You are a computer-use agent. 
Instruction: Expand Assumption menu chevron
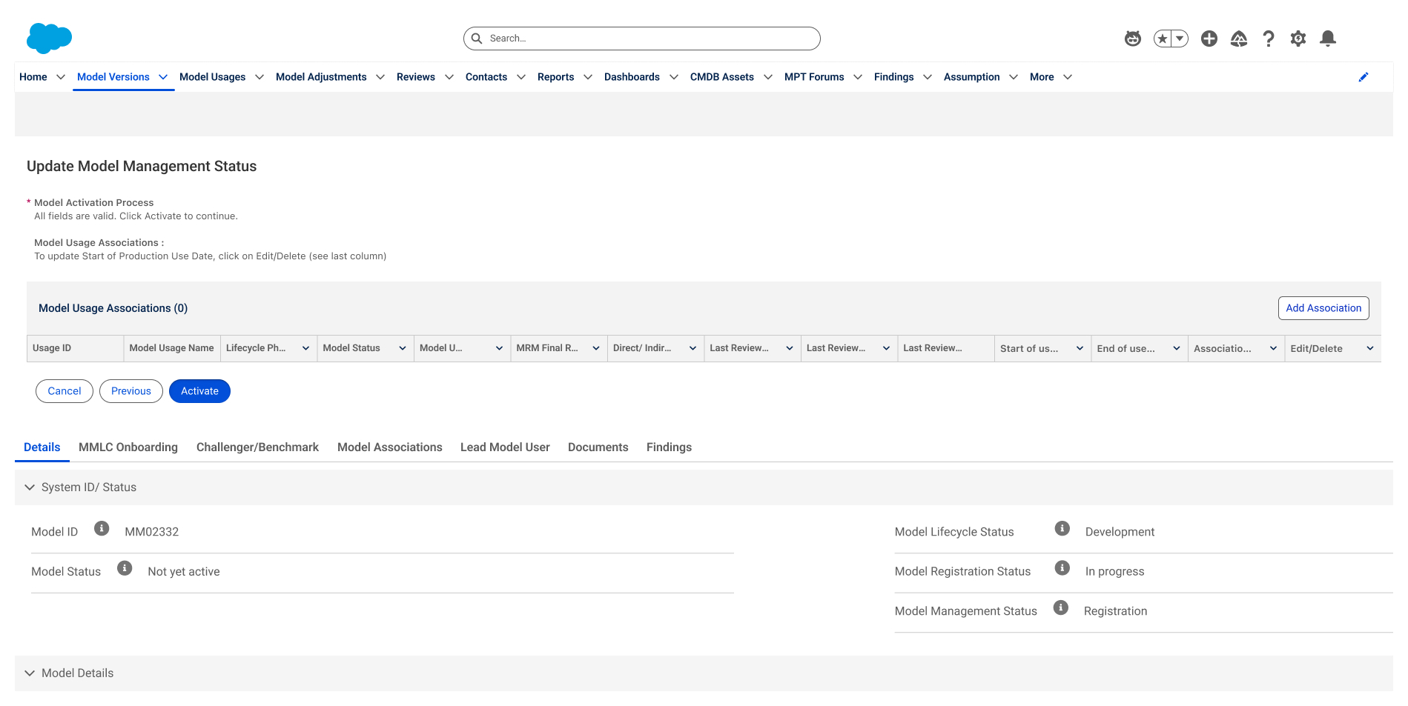pos(1014,77)
